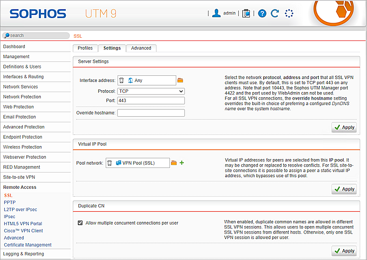Open PPTP under Remote Access
Viewport: 367px width, 260px height.
pyautogui.click(x=10, y=203)
